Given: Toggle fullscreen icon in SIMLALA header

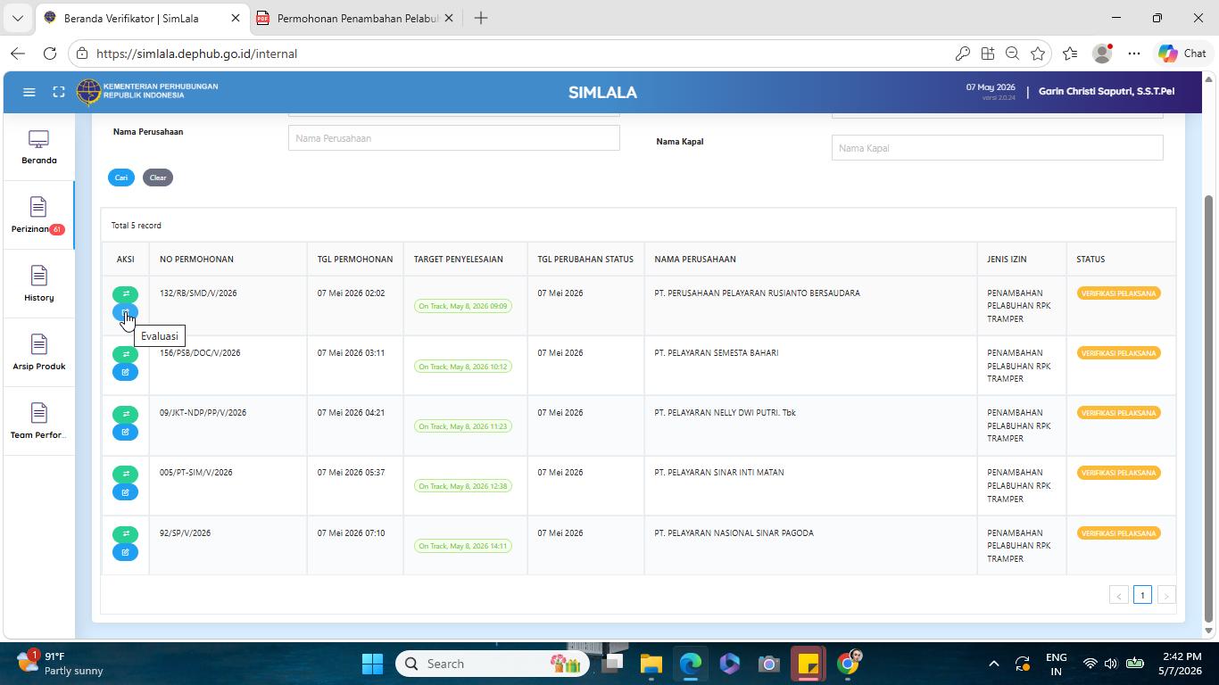Looking at the screenshot, I should (x=59, y=92).
